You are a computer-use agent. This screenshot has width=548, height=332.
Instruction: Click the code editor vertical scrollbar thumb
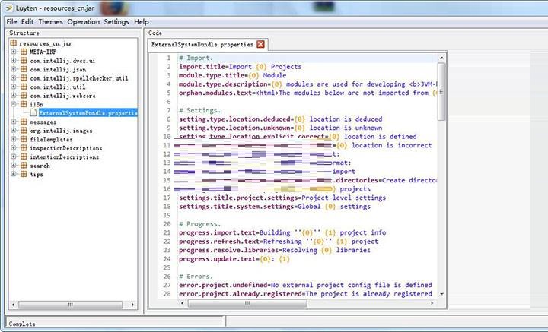[x=441, y=91]
